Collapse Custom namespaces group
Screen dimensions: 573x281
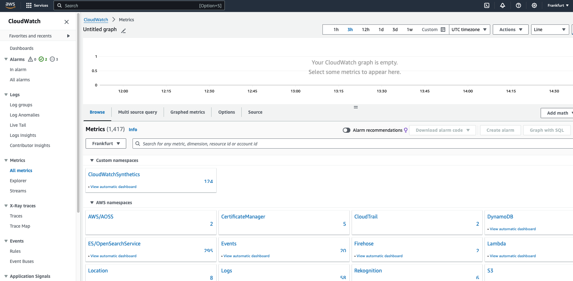(92, 160)
